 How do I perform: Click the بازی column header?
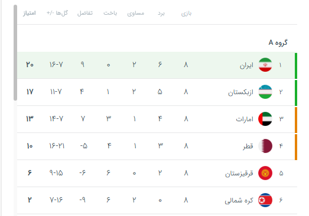point(186,14)
